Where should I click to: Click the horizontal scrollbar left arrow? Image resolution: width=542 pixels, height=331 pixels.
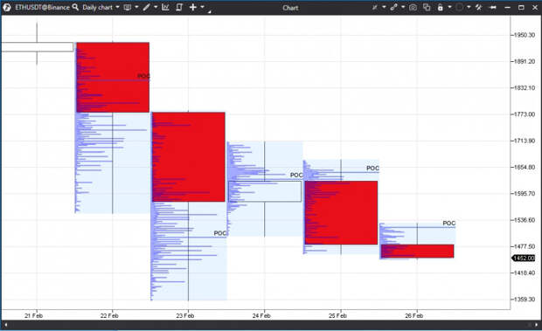(x=6, y=325)
